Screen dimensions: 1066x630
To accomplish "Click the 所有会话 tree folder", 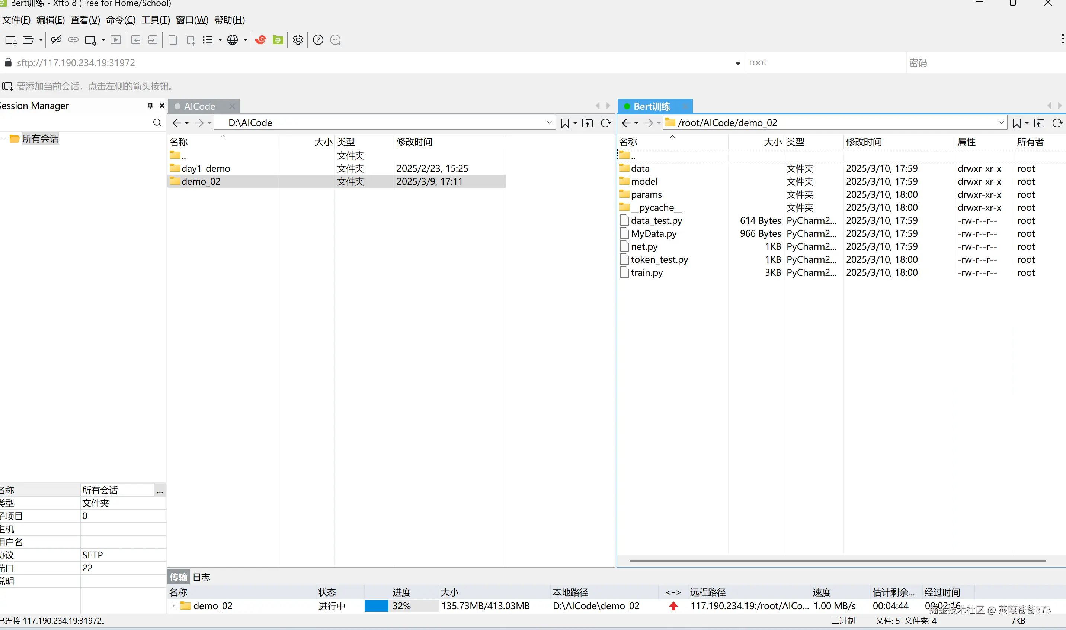I will click(40, 139).
